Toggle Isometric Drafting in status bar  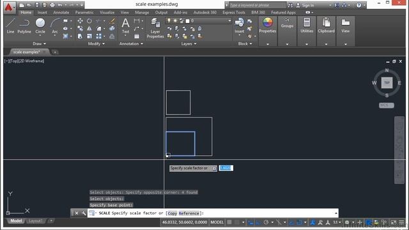click(279, 222)
